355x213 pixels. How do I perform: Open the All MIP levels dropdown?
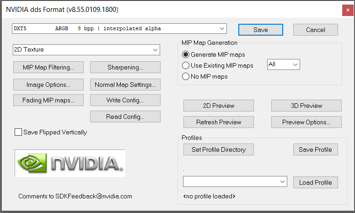[x=284, y=64]
